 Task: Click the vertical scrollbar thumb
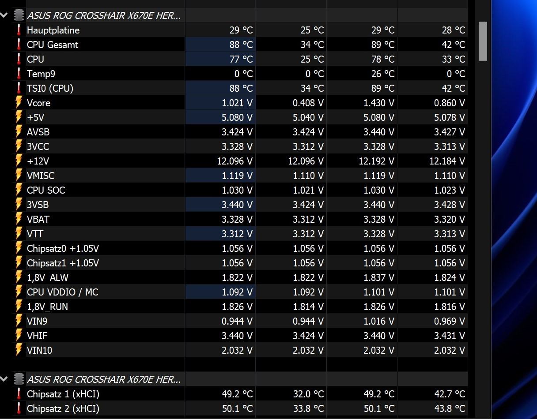tap(483, 41)
